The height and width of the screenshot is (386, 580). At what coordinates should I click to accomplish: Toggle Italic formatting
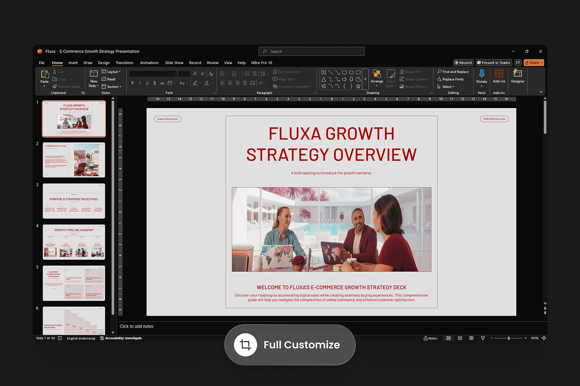(x=140, y=83)
